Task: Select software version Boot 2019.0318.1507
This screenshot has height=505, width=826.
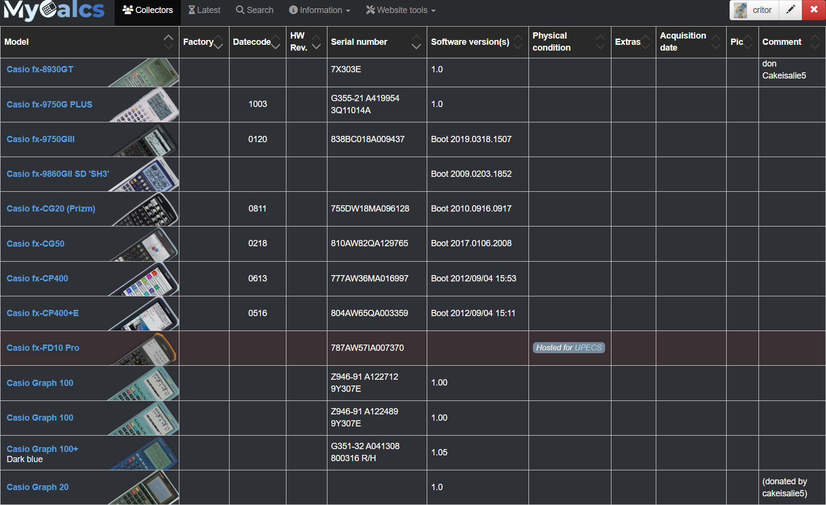Action: pos(471,139)
